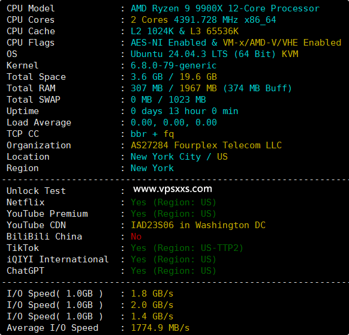Click AS27284 Fourplex Telecom LLC organization text
The width and height of the screenshot is (349, 335).
(206, 145)
